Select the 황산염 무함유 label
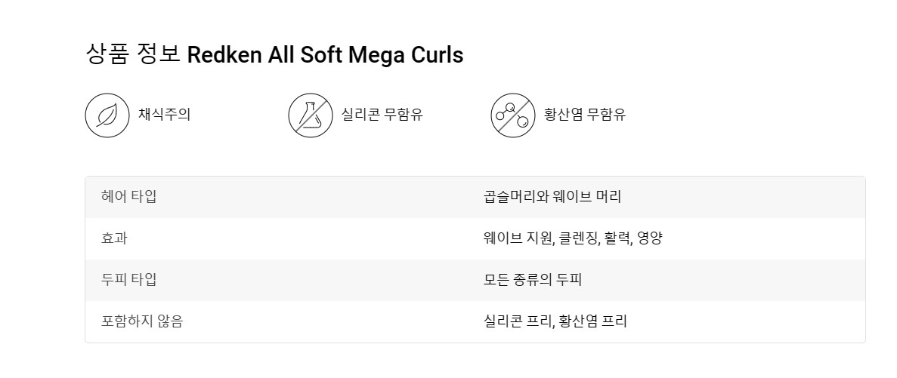Screen dimensions: 897x378 pyautogui.click(x=585, y=114)
